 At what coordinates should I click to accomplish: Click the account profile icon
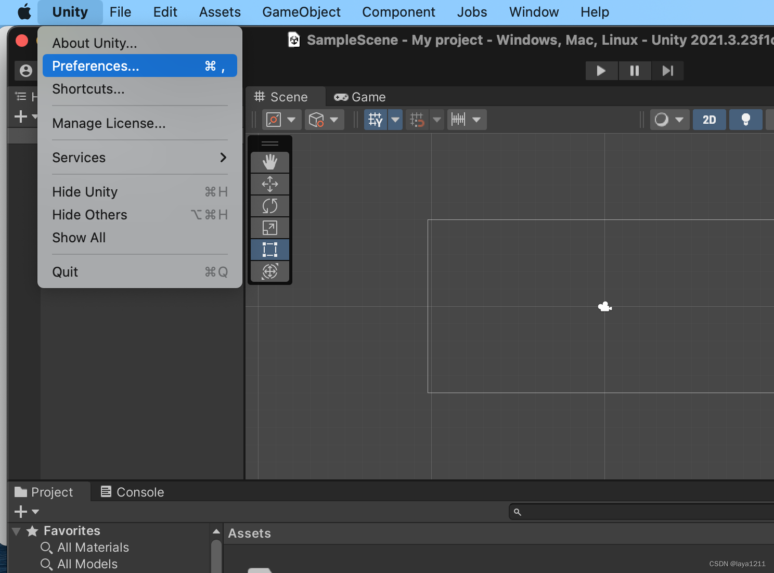25,71
